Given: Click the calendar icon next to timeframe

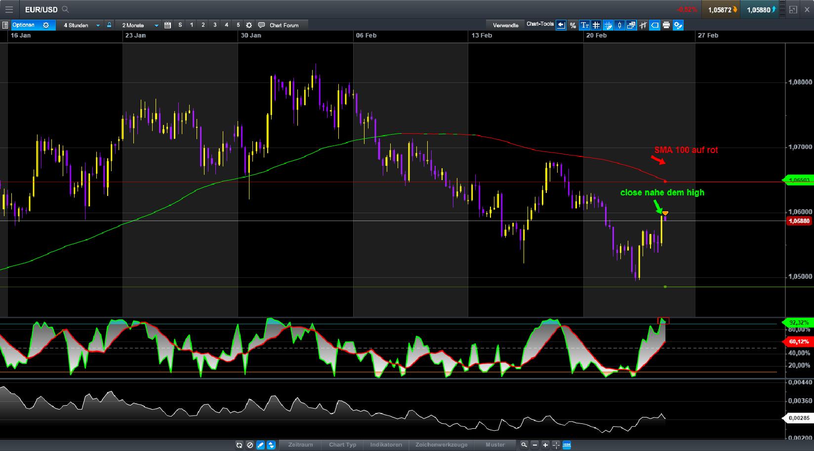Looking at the screenshot, I should coord(167,25).
